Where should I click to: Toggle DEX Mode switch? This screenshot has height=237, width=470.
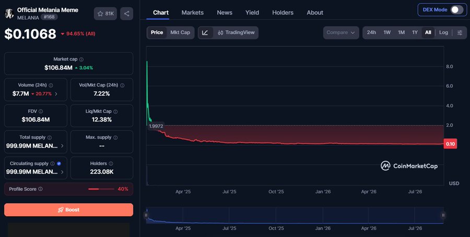click(457, 10)
